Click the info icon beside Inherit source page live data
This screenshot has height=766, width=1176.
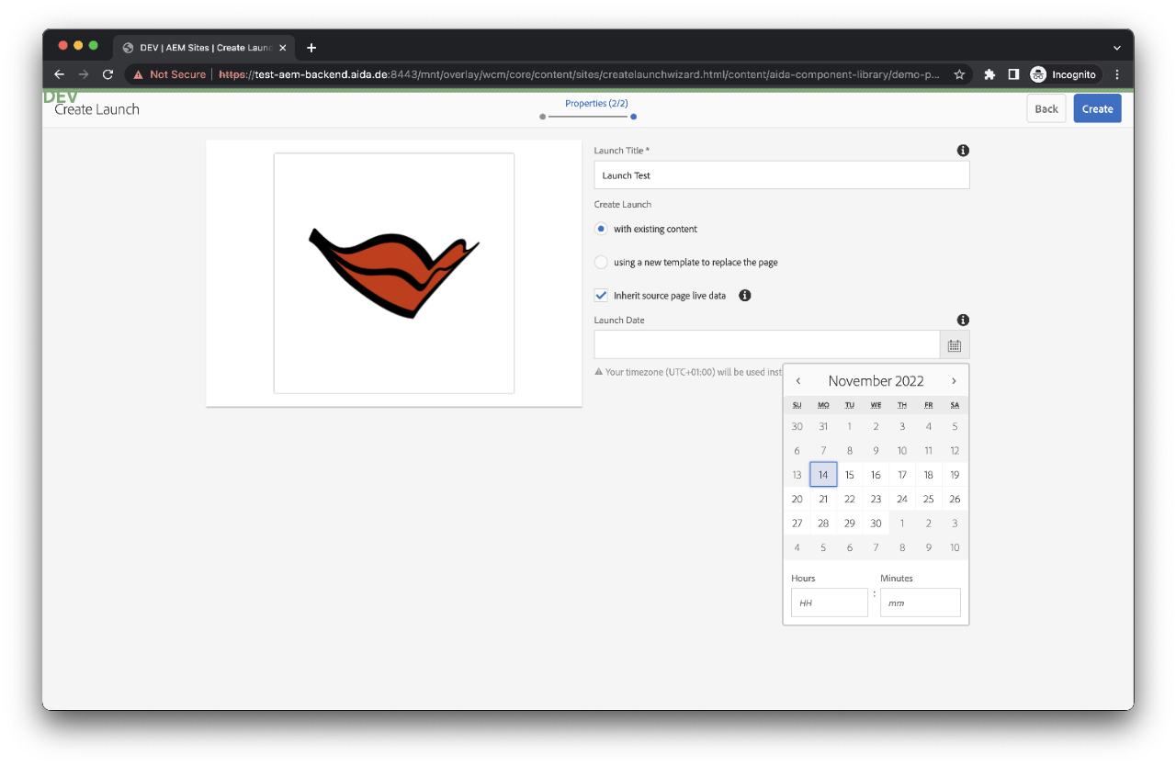coord(744,295)
